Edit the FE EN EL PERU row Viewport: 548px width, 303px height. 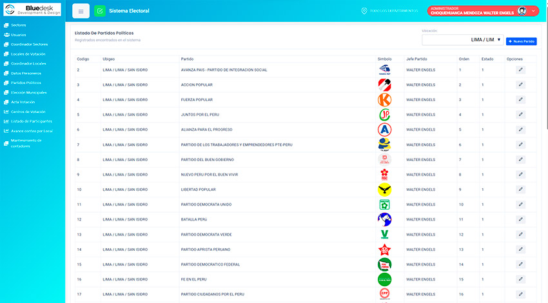520,279
